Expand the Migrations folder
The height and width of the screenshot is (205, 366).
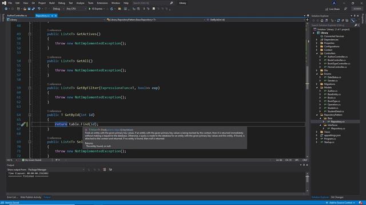(x=317, y=84)
